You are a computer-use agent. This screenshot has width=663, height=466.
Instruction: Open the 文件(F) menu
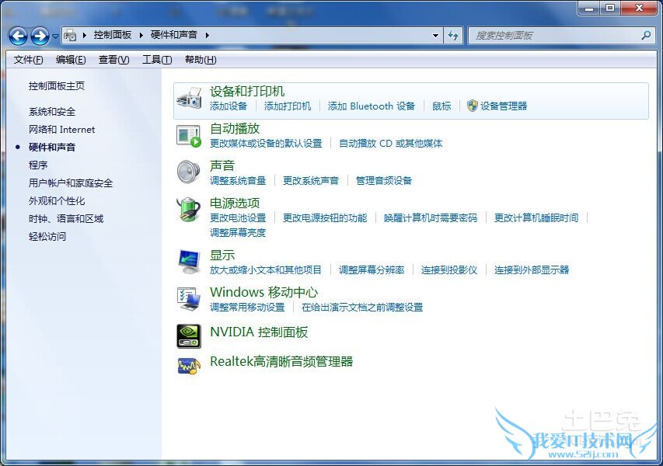pyautogui.click(x=28, y=60)
